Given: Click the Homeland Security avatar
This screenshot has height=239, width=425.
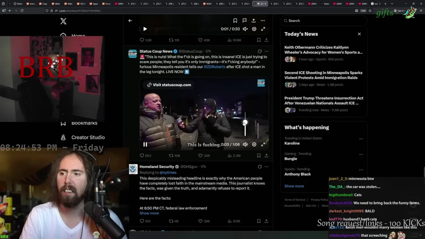Looking at the screenshot, I should coord(133,169).
